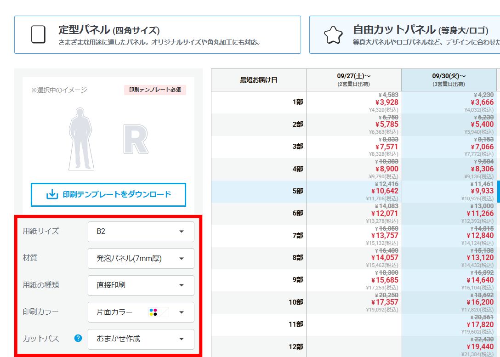Expand the カットパス dropdown showing おまかせ作成
Screen dimensions: 500x357
(x=141, y=339)
